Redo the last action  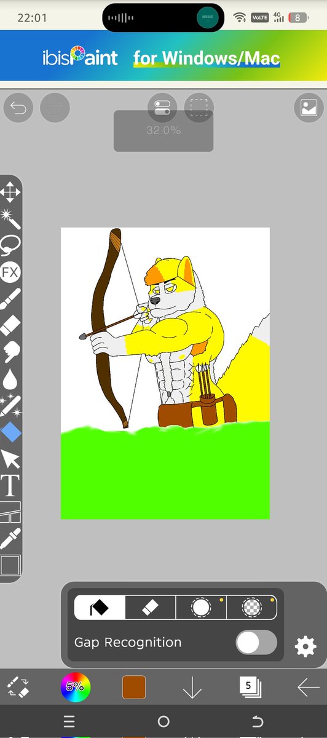[x=55, y=109]
